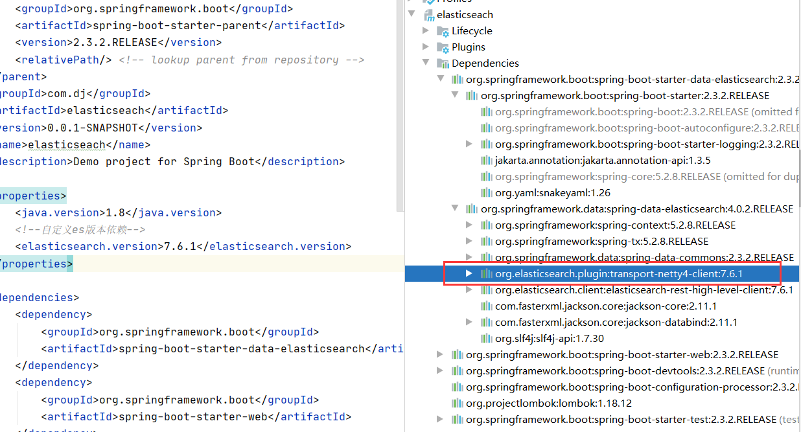Click the spring-boot-configuration-processor library icon
The image size is (801, 432).
click(x=458, y=387)
